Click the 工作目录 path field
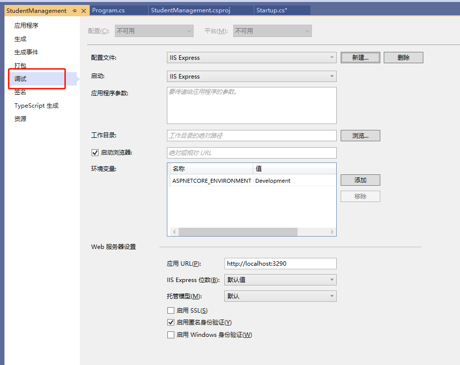 252,135
